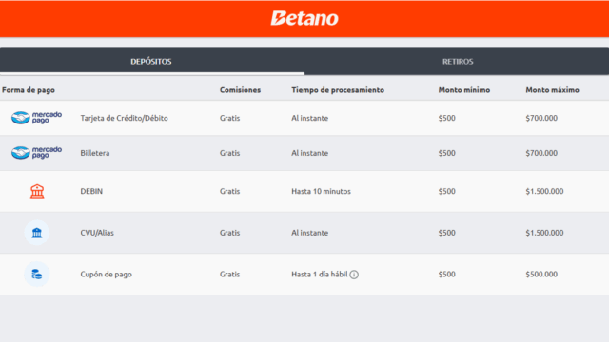609x342 pixels.
Task: Click the Comisiones column header
Action: point(240,90)
